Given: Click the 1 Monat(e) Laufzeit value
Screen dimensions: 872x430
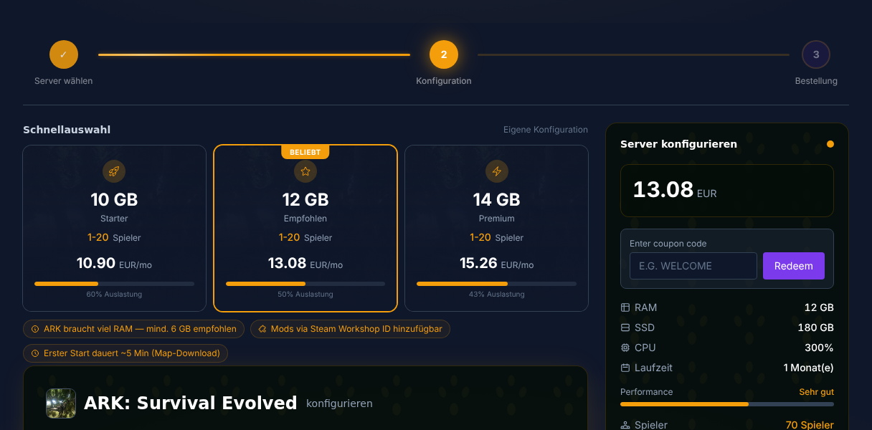Looking at the screenshot, I should [x=809, y=368].
